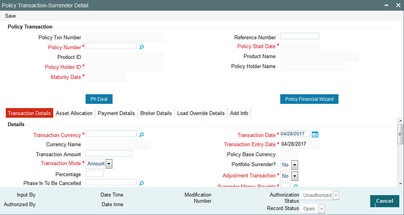Click the vertical scrollbar thumb

[400, 134]
